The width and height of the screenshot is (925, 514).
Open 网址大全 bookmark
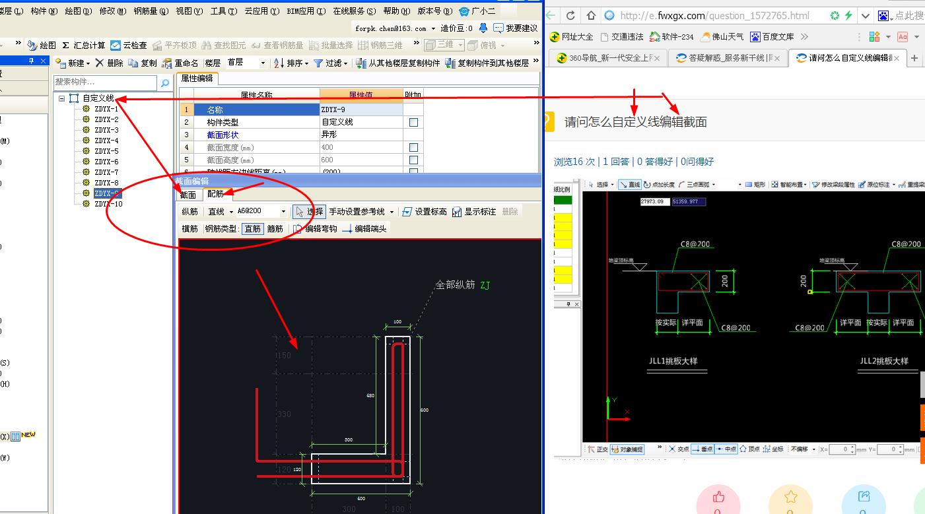(x=572, y=36)
